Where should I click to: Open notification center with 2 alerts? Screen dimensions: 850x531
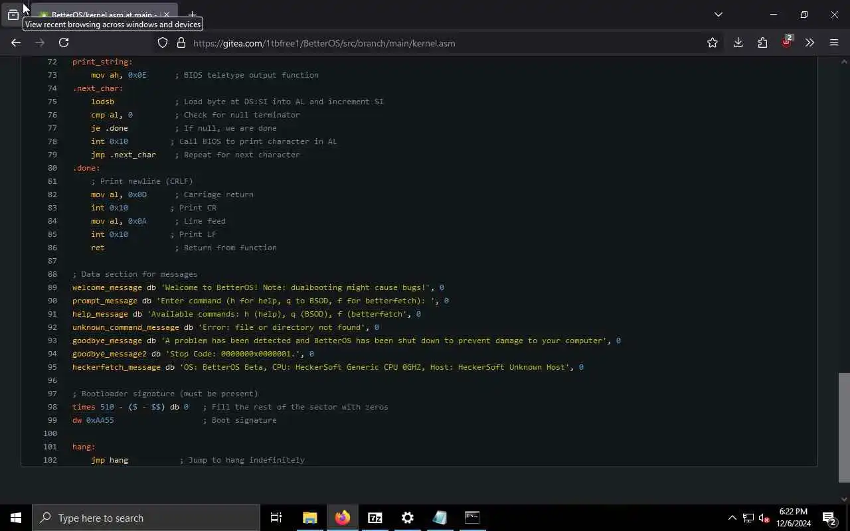[829, 518]
